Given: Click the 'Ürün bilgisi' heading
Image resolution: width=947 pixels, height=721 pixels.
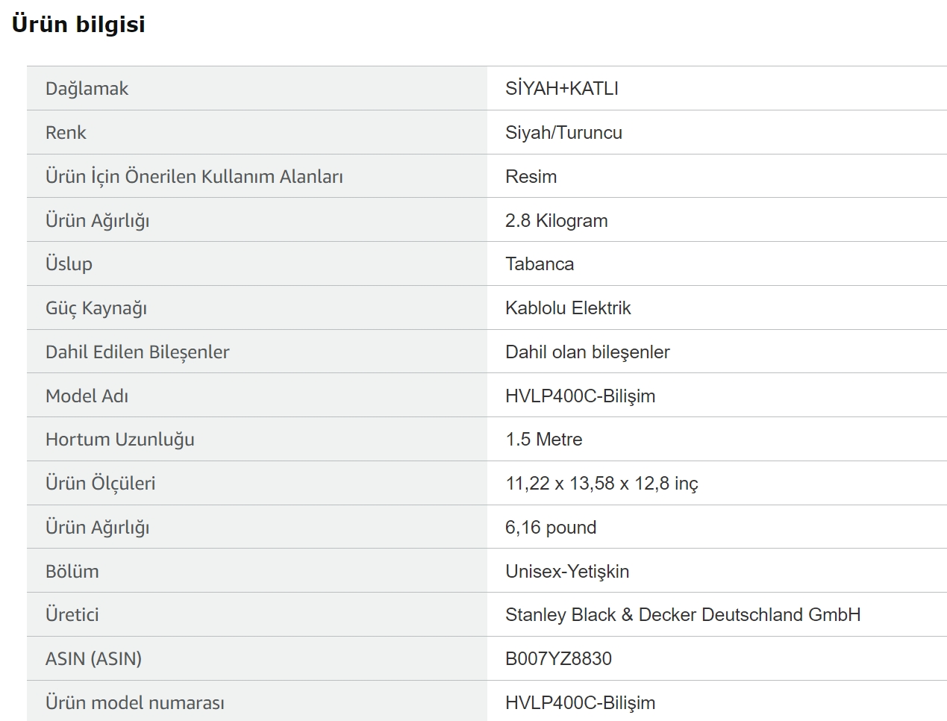Looking at the screenshot, I should pos(78,25).
